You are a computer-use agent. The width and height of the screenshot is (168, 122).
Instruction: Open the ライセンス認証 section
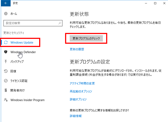click(19, 81)
